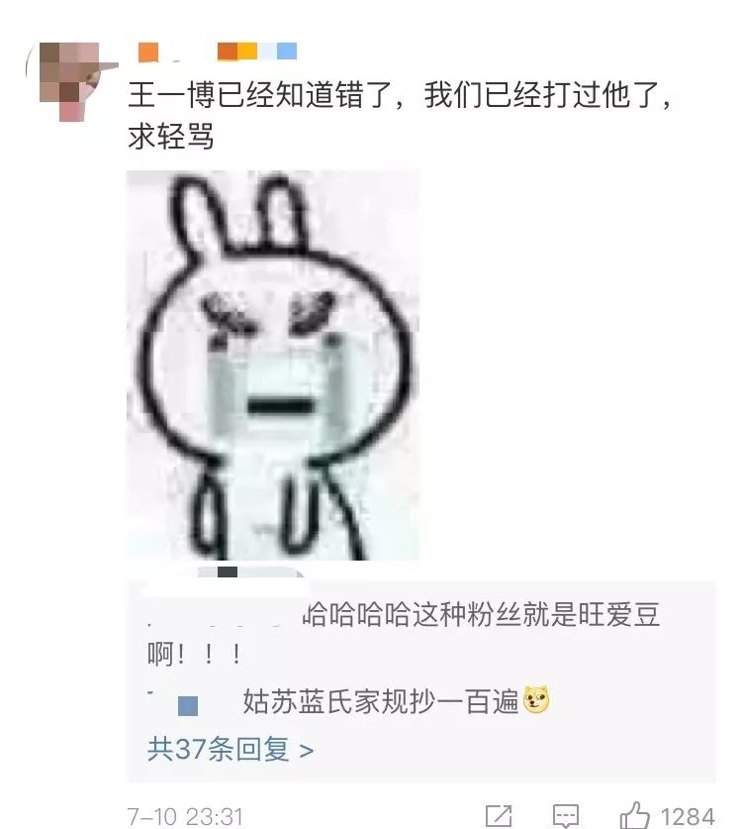Image resolution: width=742 pixels, height=829 pixels.
Task: Tap the 1284 like count
Action: [x=688, y=816]
